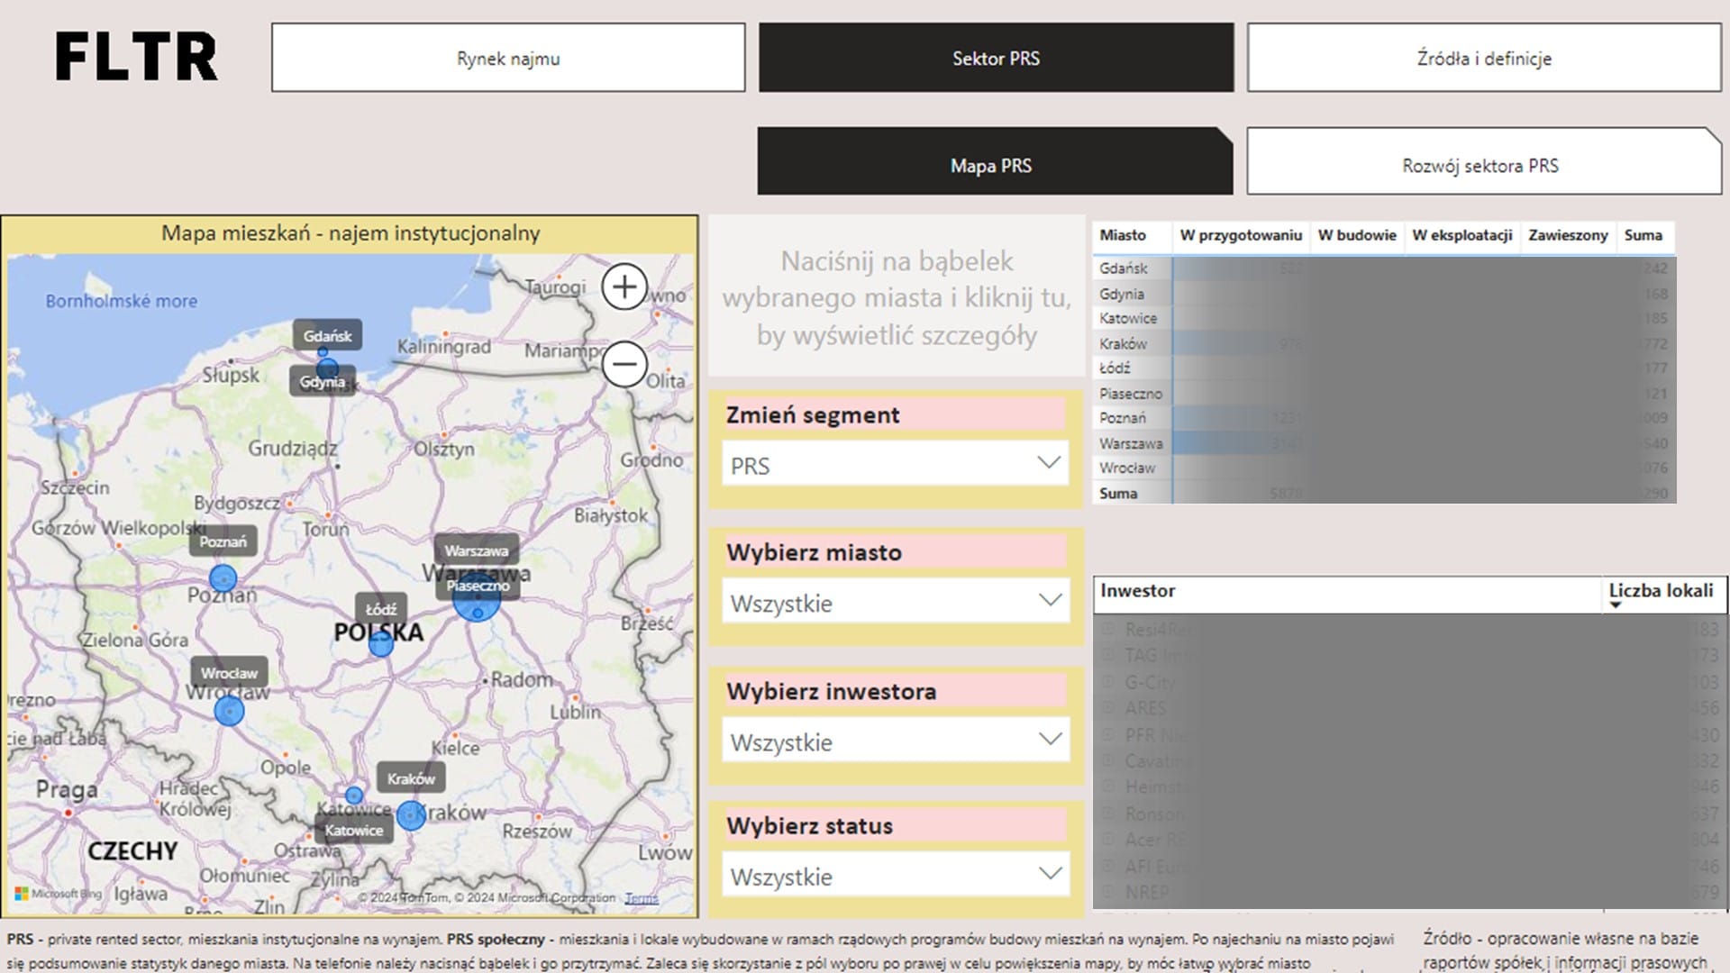Zoom out the map with minus icon
Image resolution: width=1730 pixels, height=973 pixels.
[x=624, y=364]
